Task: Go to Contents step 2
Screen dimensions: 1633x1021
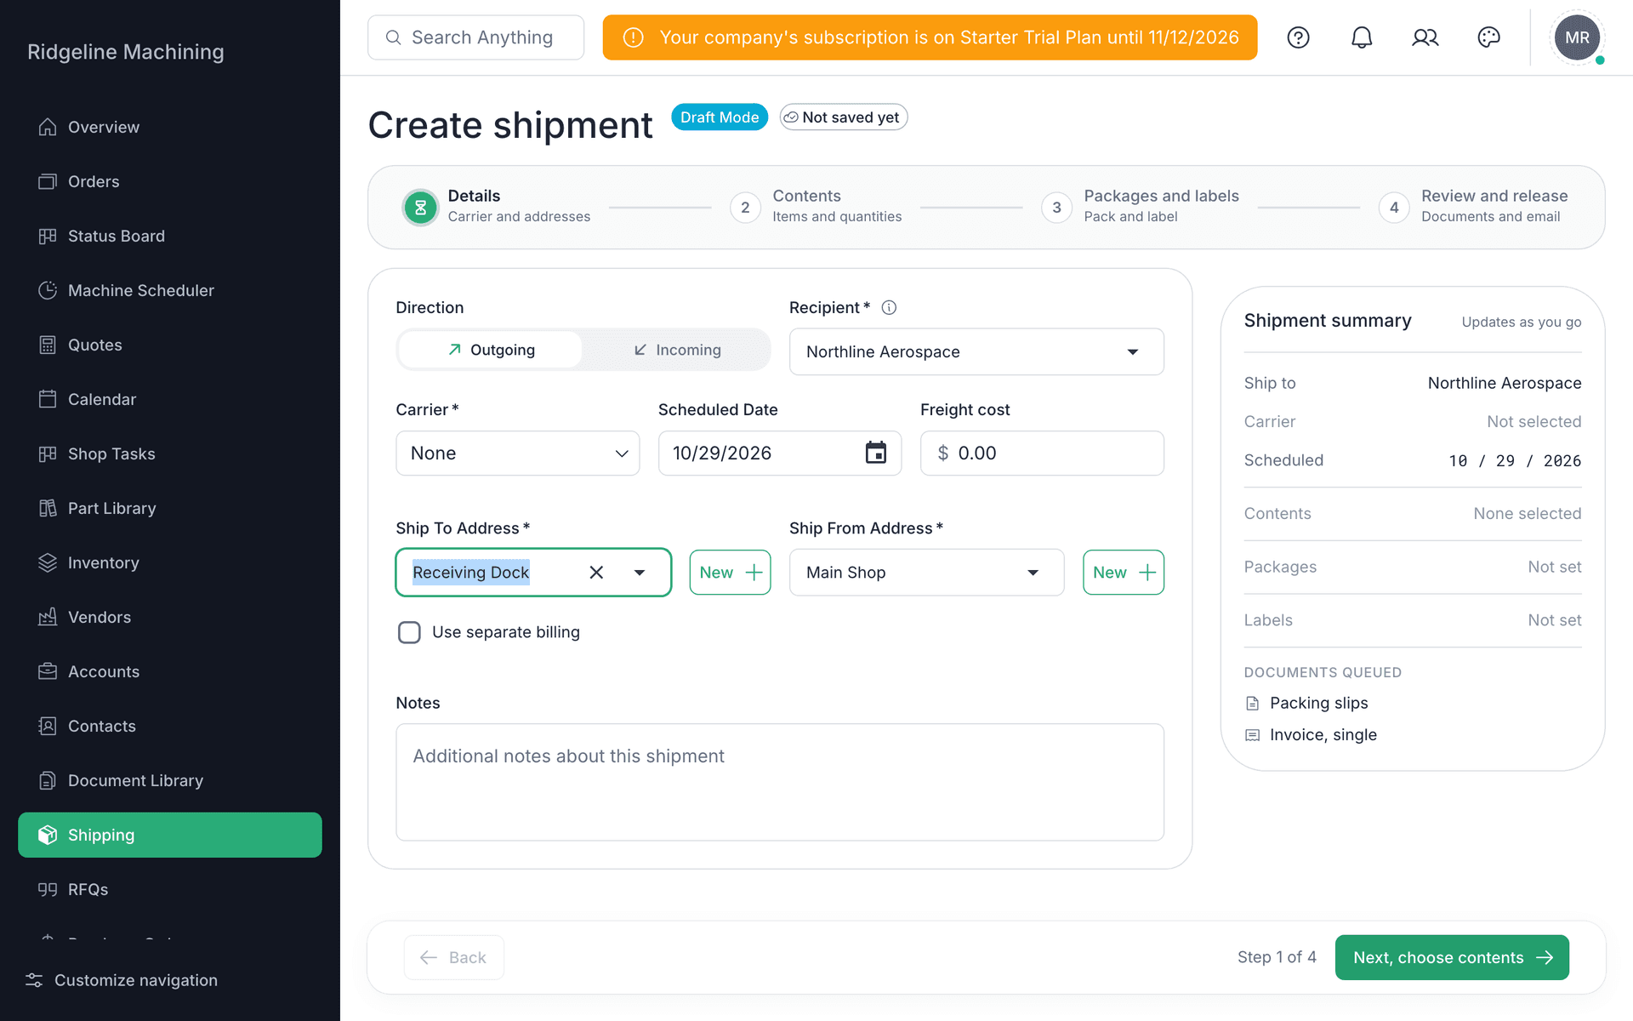Action: 816,207
